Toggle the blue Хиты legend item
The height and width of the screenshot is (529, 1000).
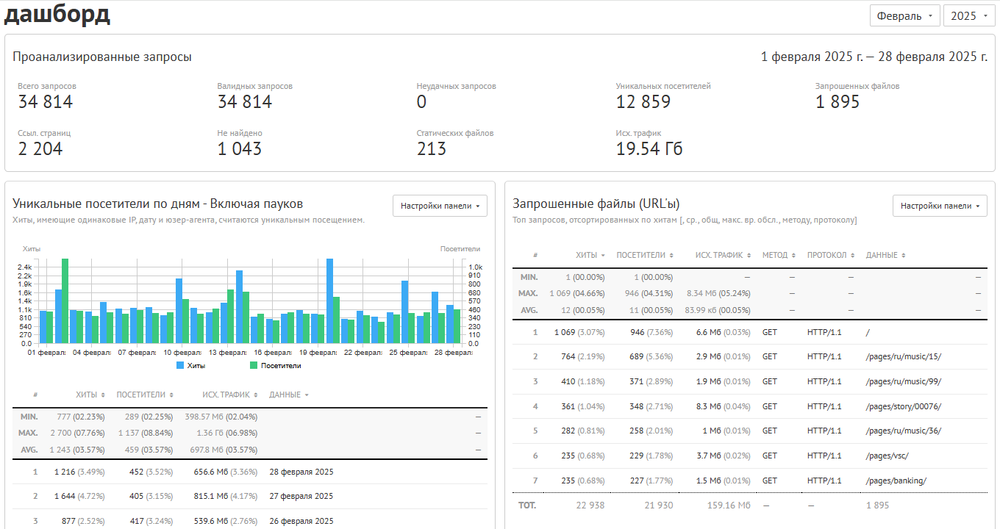point(191,365)
